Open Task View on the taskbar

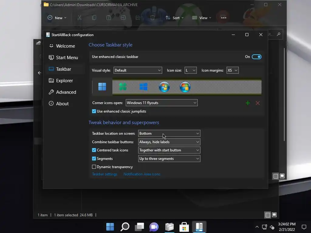pos(140,227)
